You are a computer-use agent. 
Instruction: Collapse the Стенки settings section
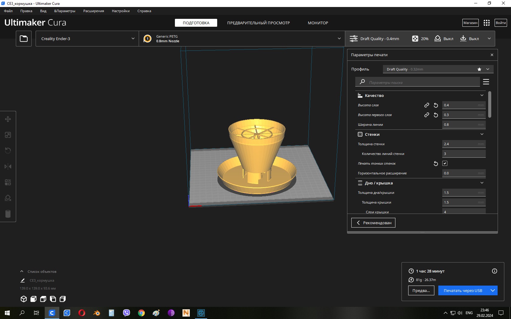pos(481,134)
